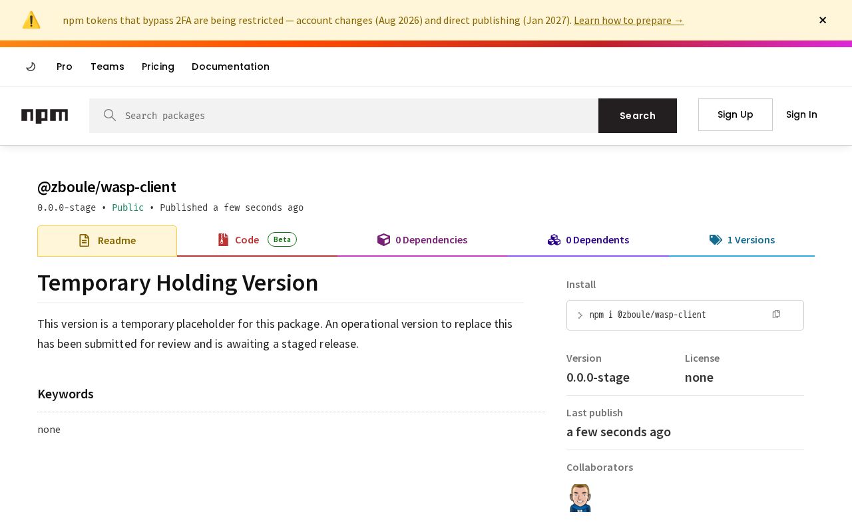Click the black Search button
The image size is (852, 532).
coord(638,116)
